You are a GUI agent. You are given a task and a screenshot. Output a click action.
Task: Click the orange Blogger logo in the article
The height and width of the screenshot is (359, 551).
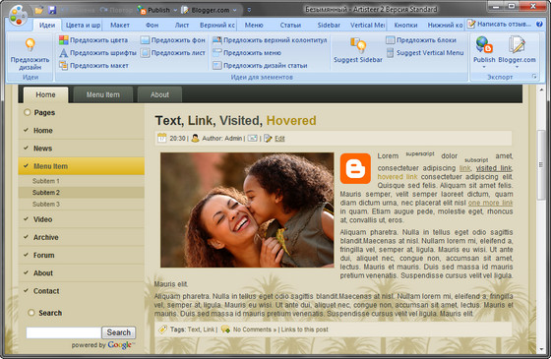click(355, 168)
